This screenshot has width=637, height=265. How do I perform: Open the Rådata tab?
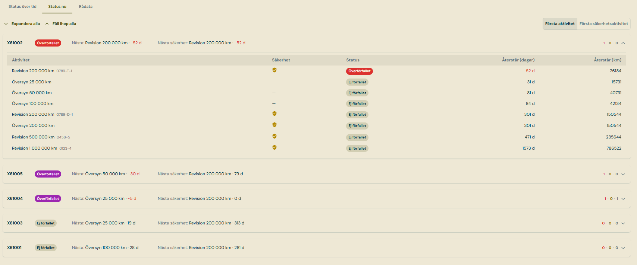pyautogui.click(x=86, y=7)
